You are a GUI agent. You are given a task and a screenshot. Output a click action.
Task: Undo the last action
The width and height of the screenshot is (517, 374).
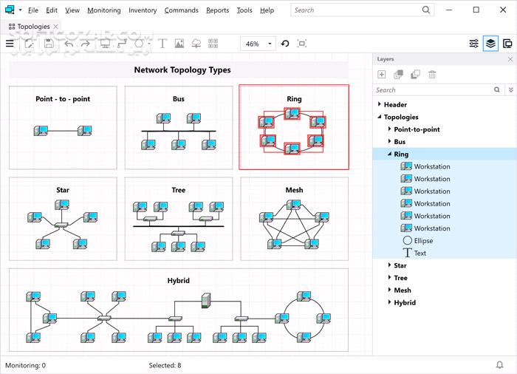(x=69, y=44)
